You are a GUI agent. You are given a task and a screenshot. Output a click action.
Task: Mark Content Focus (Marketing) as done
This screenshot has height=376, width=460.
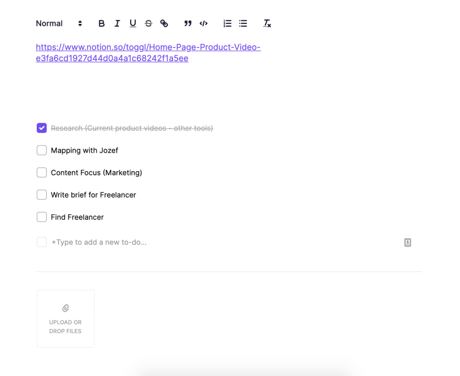coord(41,173)
